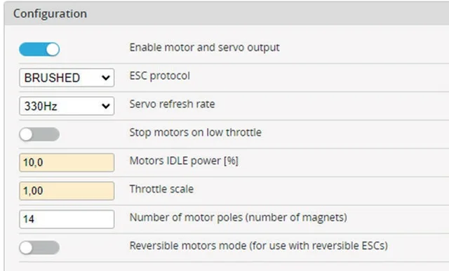Click the 'Servo refresh rate' label text
The image size is (449, 271).
click(172, 104)
